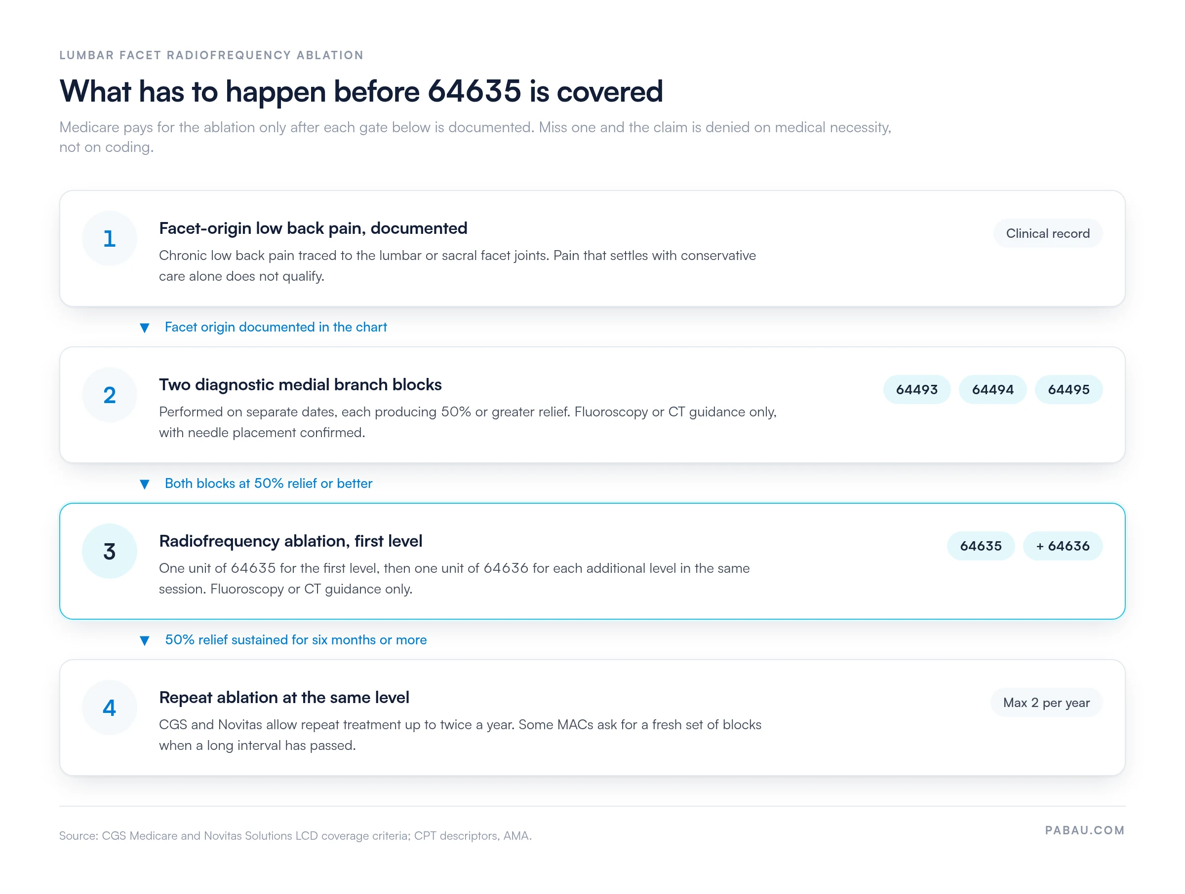The image size is (1185, 894).
Task: Expand arrow beside Both blocks at 50%
Action: click(144, 484)
